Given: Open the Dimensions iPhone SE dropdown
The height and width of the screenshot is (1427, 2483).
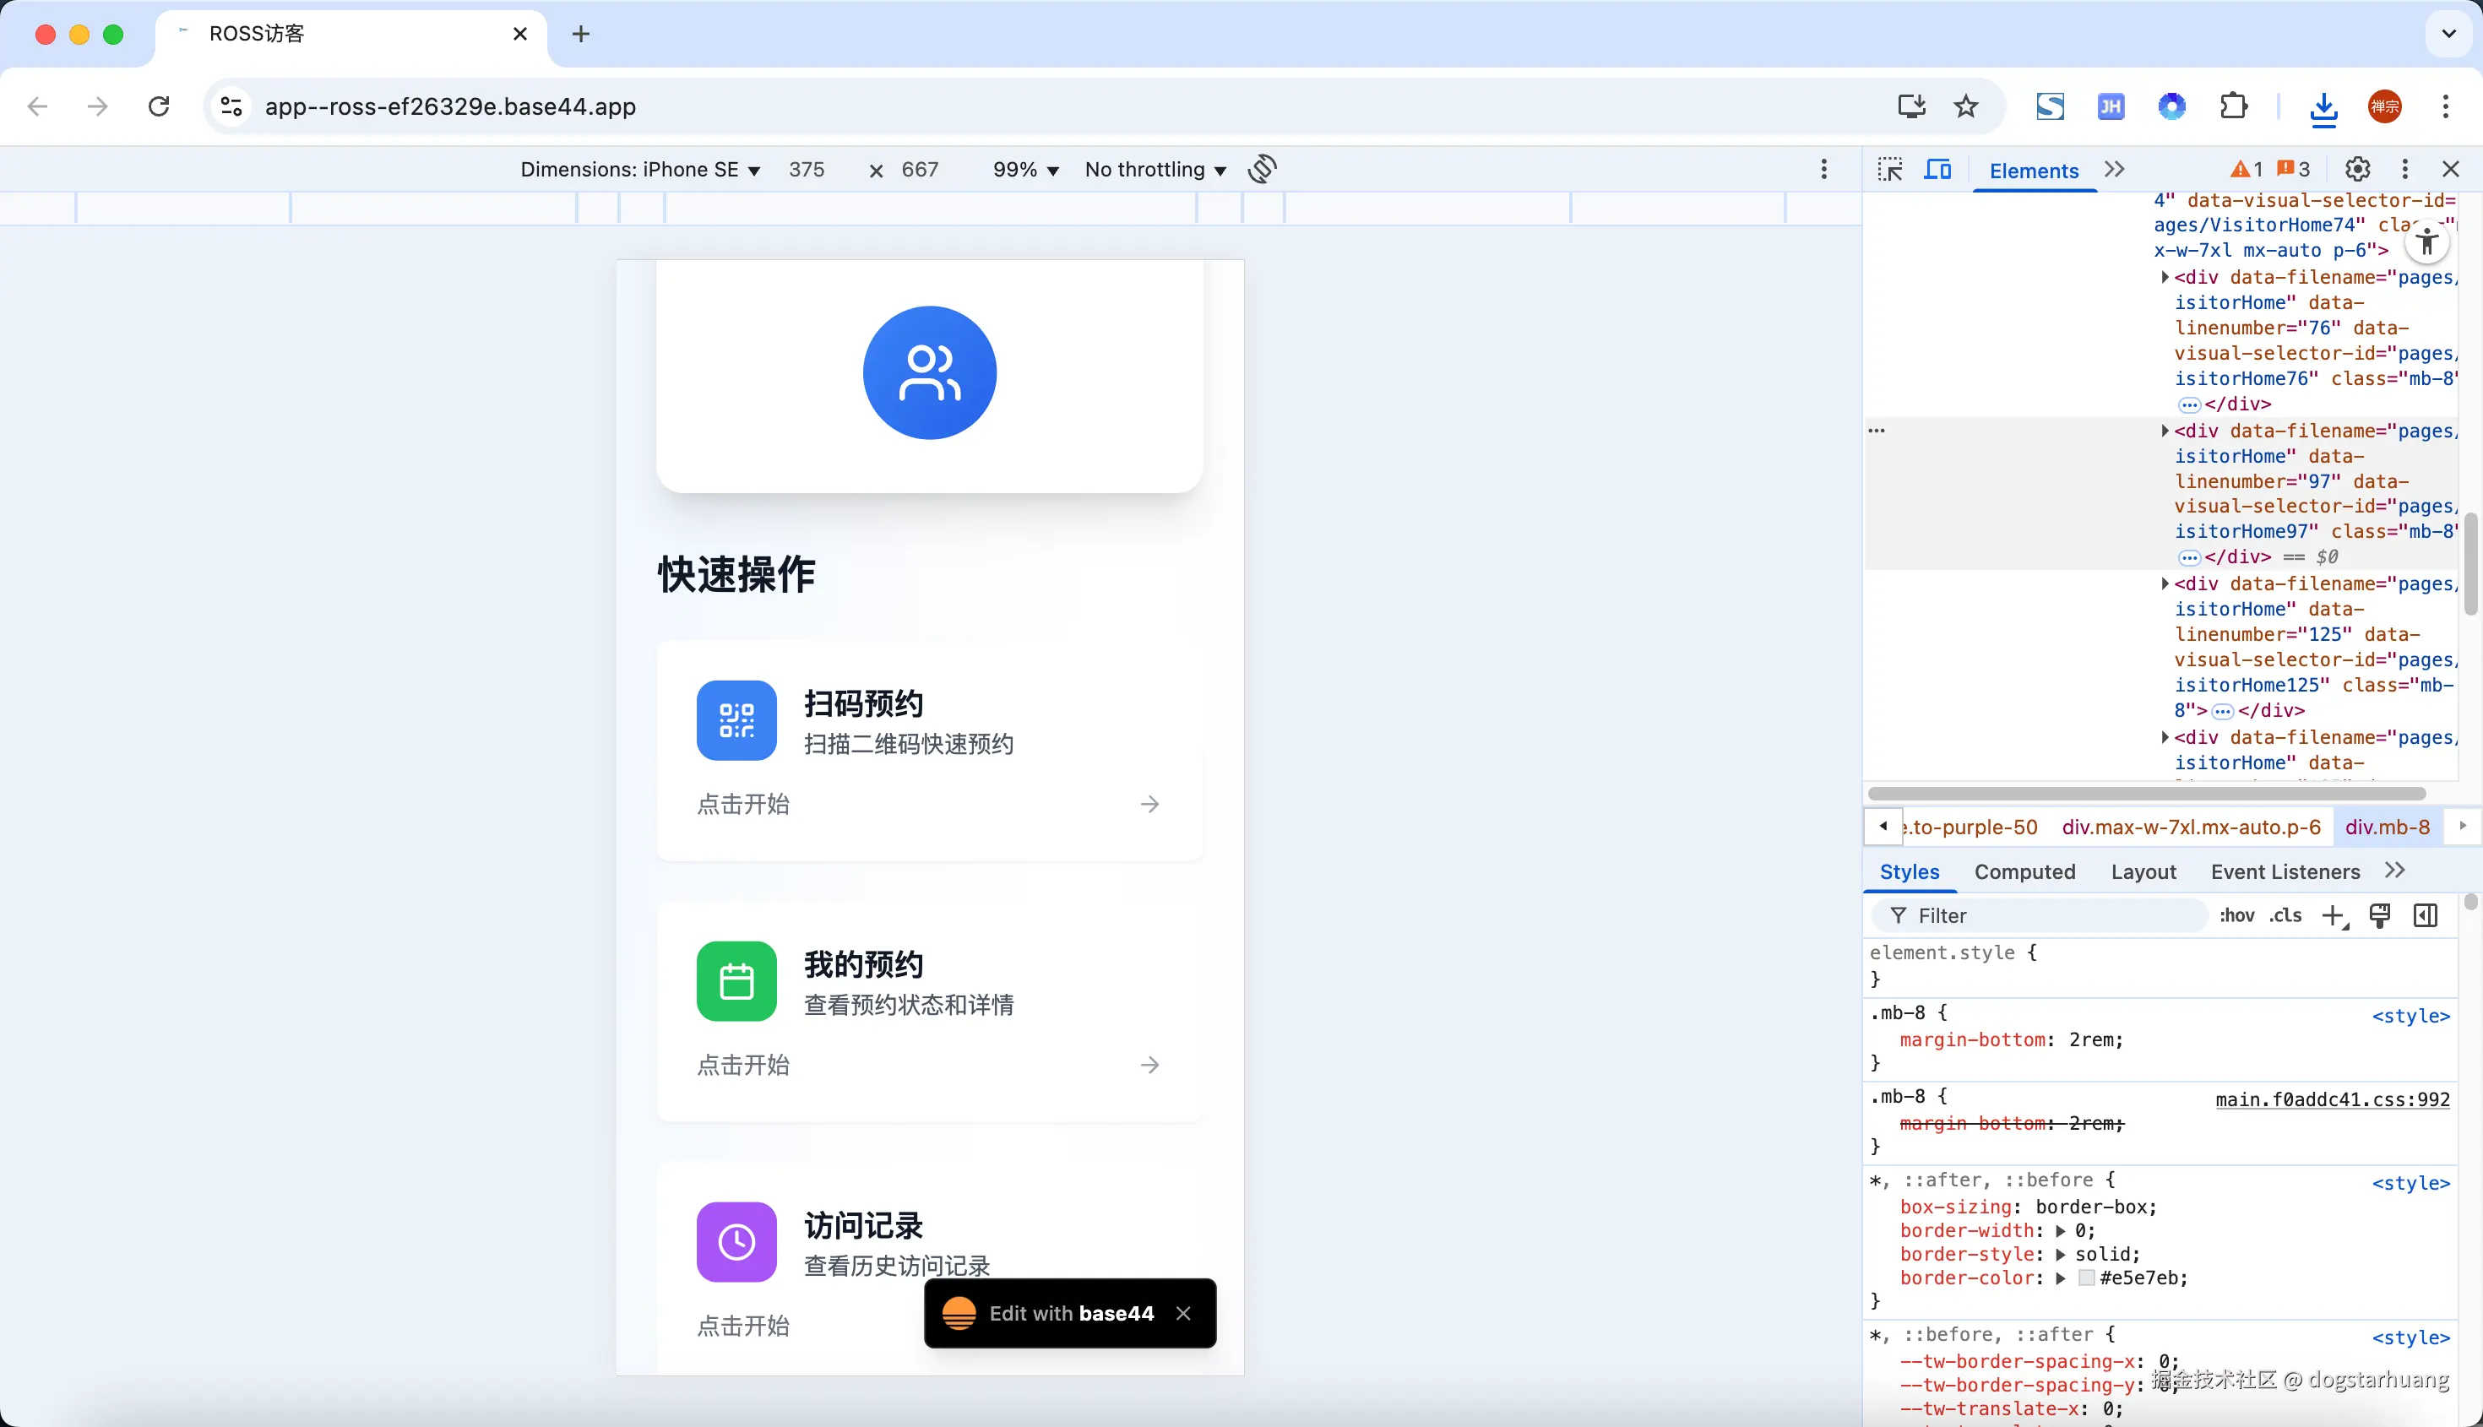Looking at the screenshot, I should pyautogui.click(x=640, y=170).
